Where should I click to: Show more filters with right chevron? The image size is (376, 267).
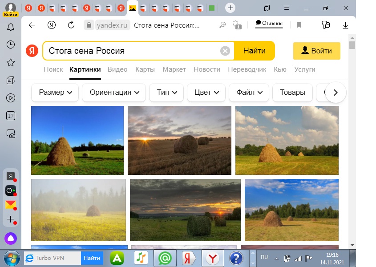pos(336,93)
